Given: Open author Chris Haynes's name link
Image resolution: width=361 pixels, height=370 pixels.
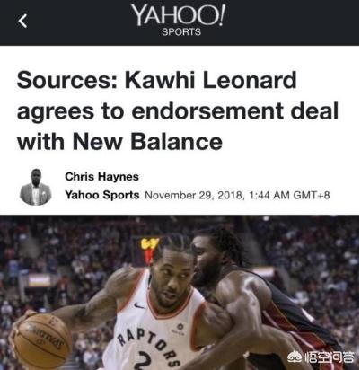Looking at the screenshot, I should point(101,177).
